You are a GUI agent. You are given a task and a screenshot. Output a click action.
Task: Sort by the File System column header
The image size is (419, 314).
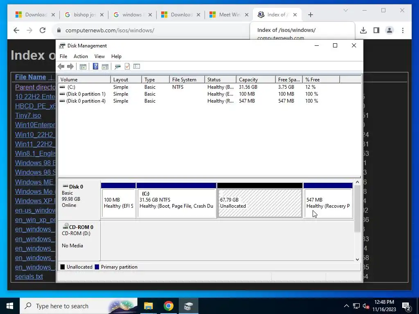click(x=187, y=80)
